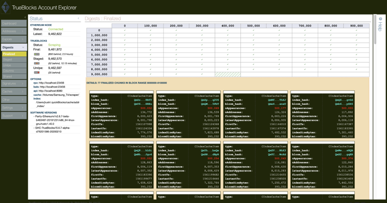387x203 pixels.
Task: Click the Staged progress indicator bar
Action: (x=37, y=63)
